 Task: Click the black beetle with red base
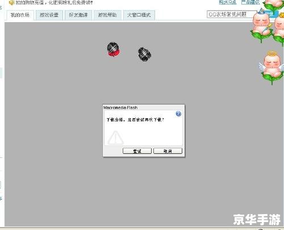[113, 49]
